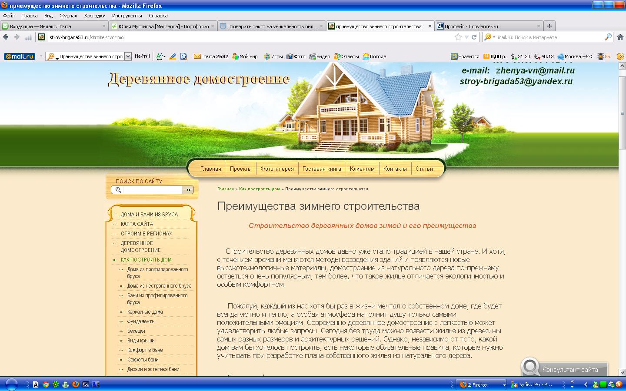The width and height of the screenshot is (626, 391).
Task: Open the small arrow menu next to the @mail.ru logo
Action: (x=41, y=56)
